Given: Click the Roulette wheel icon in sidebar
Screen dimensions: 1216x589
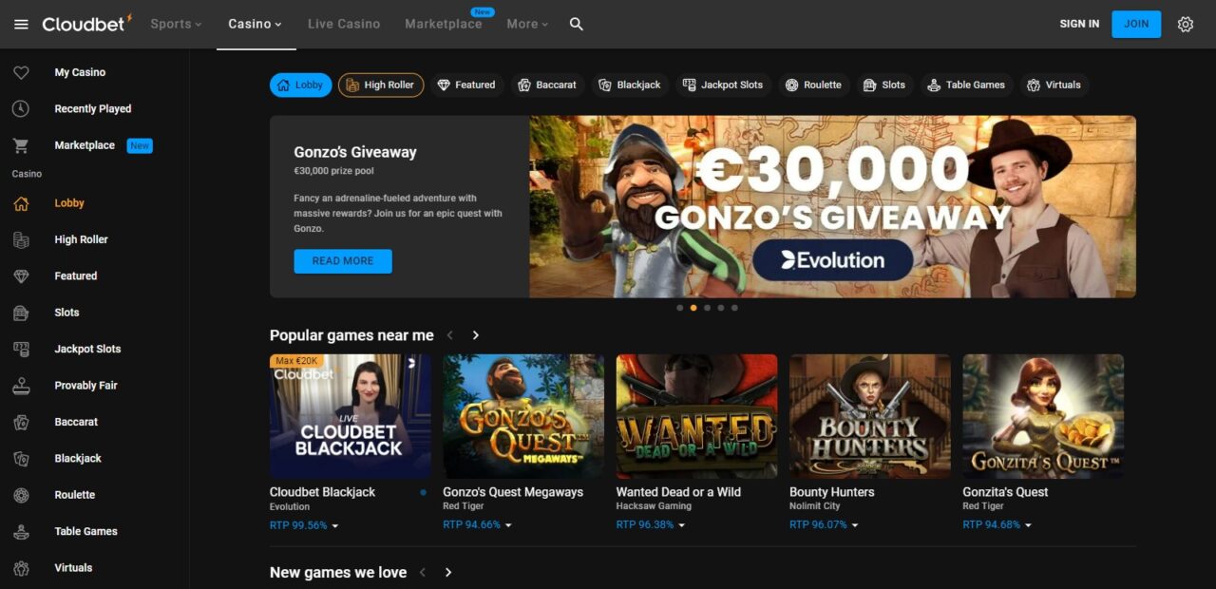Looking at the screenshot, I should click(21, 495).
